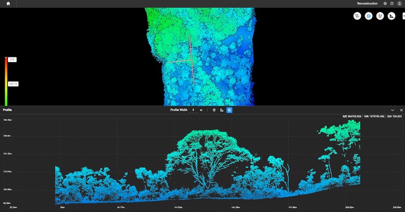Click the blue profile view icon
The height and width of the screenshot is (212, 405).
click(369, 16)
